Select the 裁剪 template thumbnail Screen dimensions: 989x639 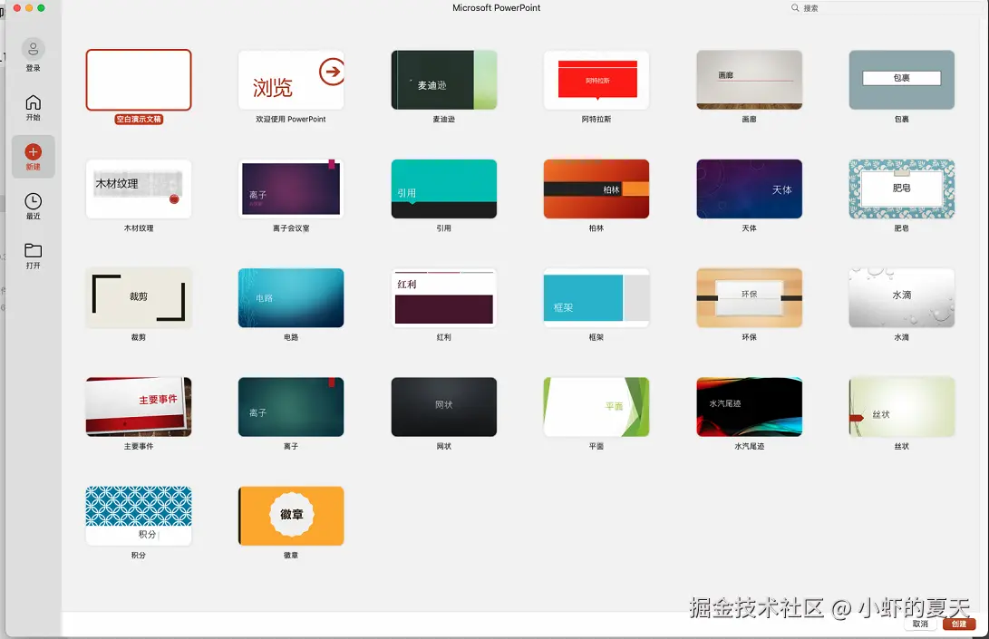click(x=139, y=297)
